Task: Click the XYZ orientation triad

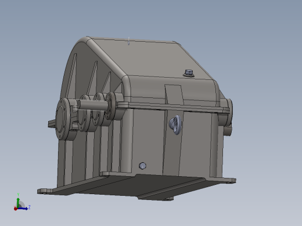Action: coord(22,202)
